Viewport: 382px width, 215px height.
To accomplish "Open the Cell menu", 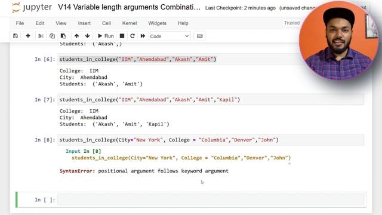I will (x=106, y=23).
